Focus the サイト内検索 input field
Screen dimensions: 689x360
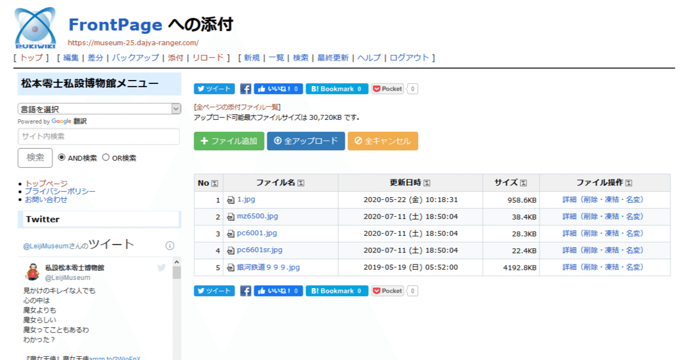(99, 136)
